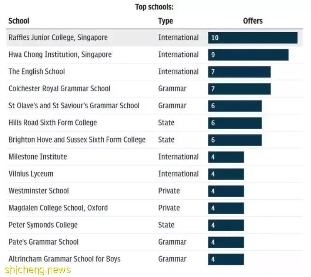Viewport: 311px width, 277px height.
Task: Click Westminster School's Private type label
Action: coord(169,191)
